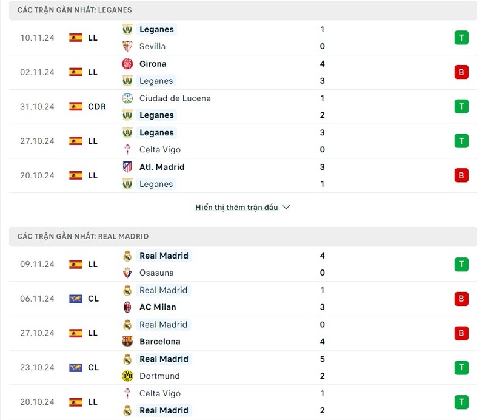Click the Dortmund BVB crest icon

pyautogui.click(x=127, y=376)
